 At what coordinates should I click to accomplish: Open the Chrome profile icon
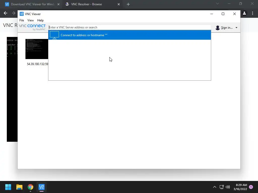pyautogui.click(x=244, y=13)
